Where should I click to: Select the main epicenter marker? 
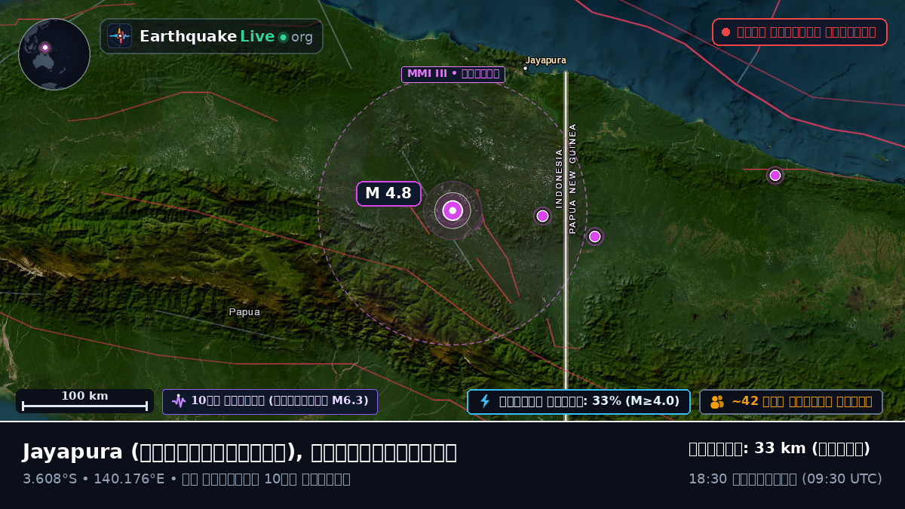coord(452,211)
